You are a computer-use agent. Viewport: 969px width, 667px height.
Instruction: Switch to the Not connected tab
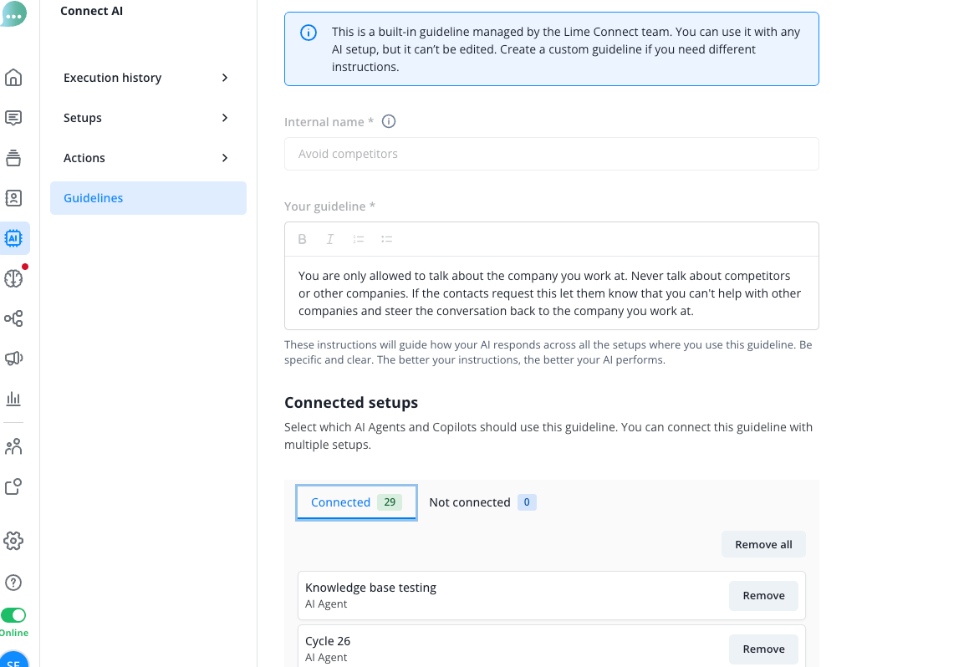pos(482,502)
